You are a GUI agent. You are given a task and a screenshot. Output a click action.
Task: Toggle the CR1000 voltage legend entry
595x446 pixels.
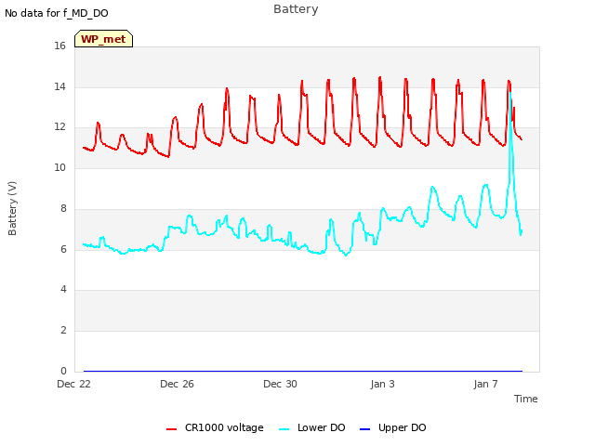click(215, 427)
